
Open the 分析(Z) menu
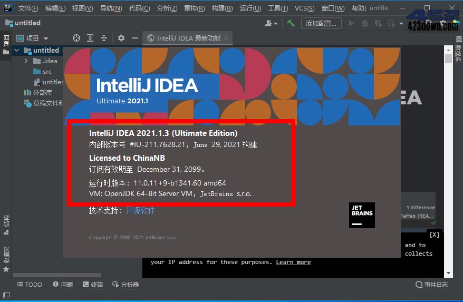(x=167, y=8)
